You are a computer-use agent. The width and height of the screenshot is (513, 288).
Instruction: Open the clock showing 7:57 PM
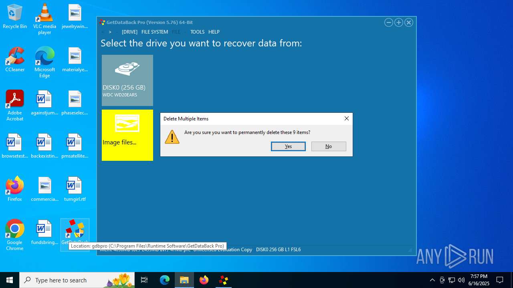[x=479, y=280]
